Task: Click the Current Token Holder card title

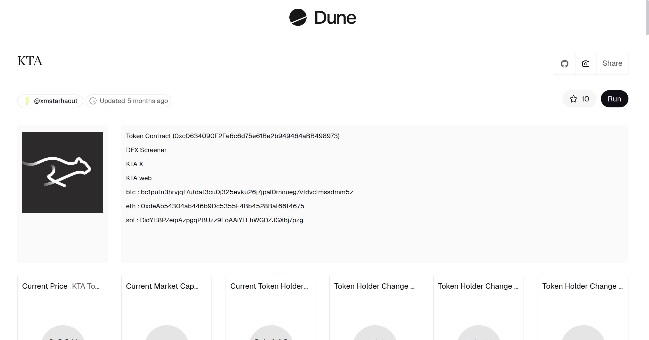Action: click(269, 286)
